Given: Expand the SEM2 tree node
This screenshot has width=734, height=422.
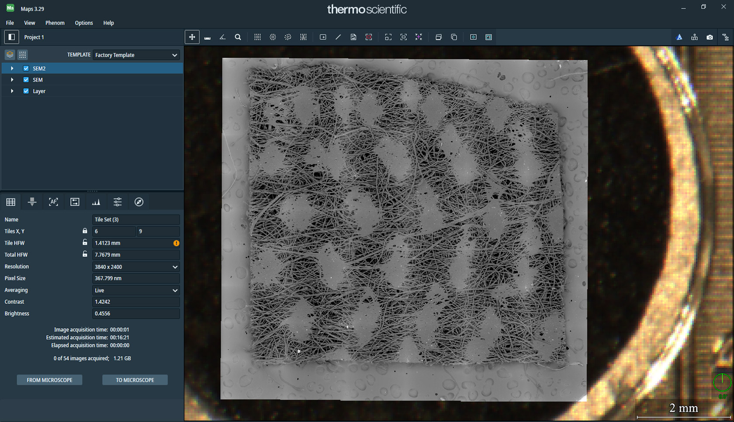Looking at the screenshot, I should pos(12,68).
